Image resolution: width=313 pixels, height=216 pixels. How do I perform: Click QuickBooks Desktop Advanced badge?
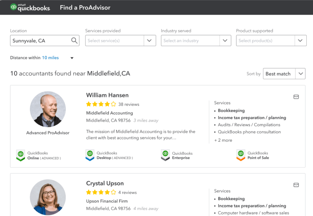[109, 156]
